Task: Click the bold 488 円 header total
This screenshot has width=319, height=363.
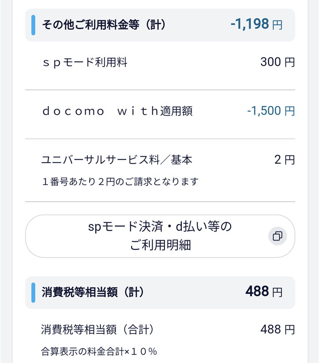Action: tap(263, 291)
